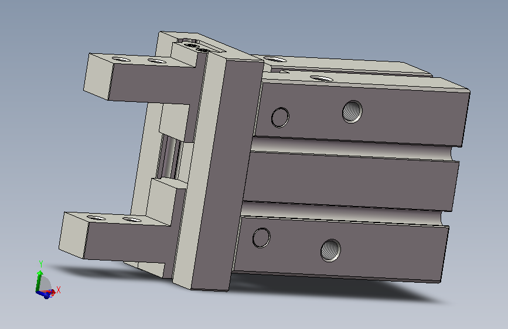Click the green Y axis of the orientation triad
This screenshot has height=329, width=508.
click(39, 280)
